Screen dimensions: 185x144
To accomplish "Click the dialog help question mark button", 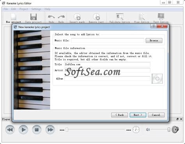I will point(153,26).
